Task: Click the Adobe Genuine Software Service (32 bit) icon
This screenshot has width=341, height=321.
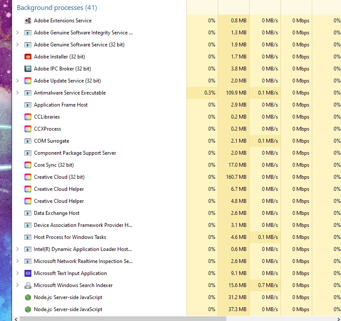Action: (x=28, y=45)
